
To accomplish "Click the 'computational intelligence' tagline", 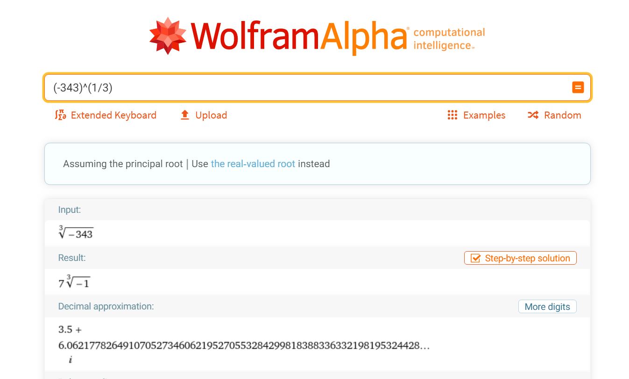I will pos(449,39).
